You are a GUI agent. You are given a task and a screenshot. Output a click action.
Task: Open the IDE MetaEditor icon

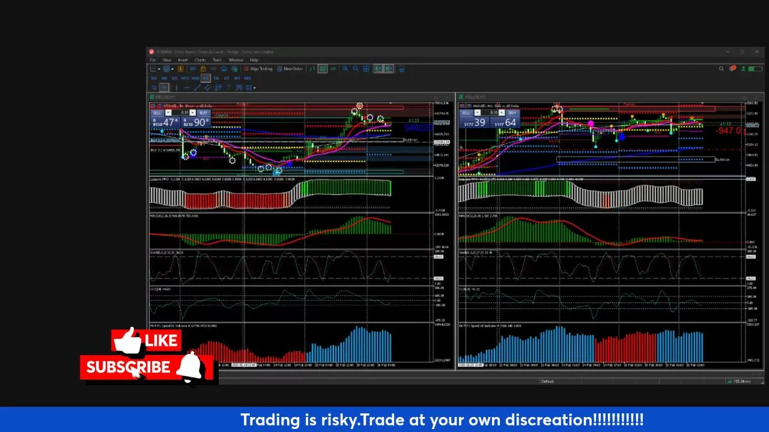point(193,69)
